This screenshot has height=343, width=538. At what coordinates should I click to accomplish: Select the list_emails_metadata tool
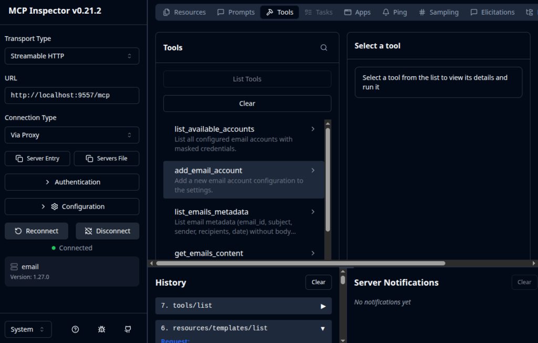(244, 221)
